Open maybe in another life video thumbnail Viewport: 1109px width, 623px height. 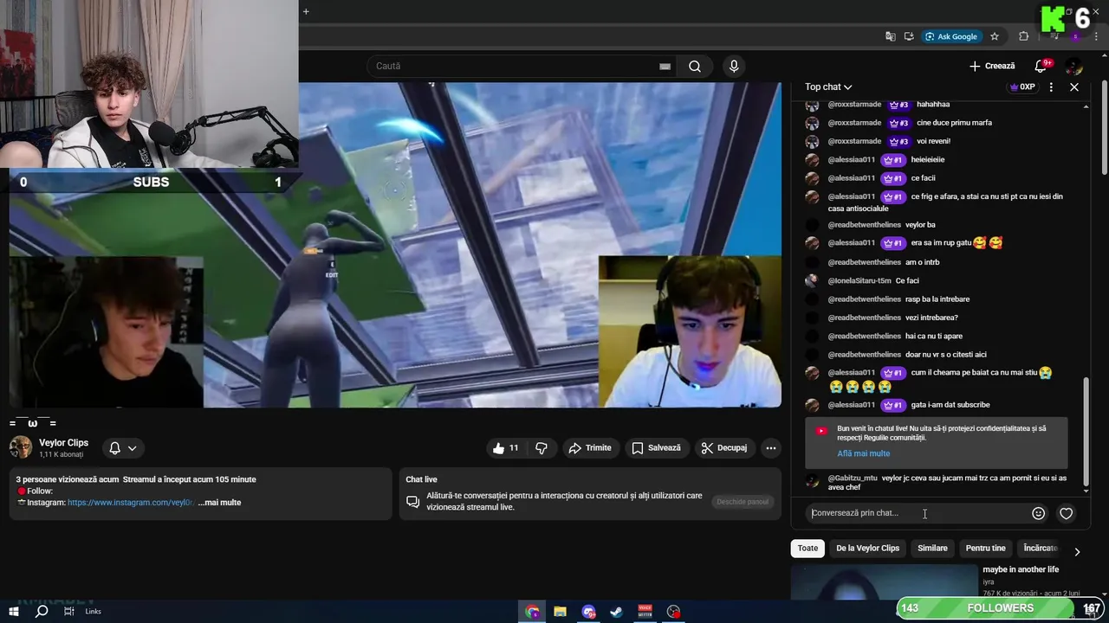click(x=885, y=582)
